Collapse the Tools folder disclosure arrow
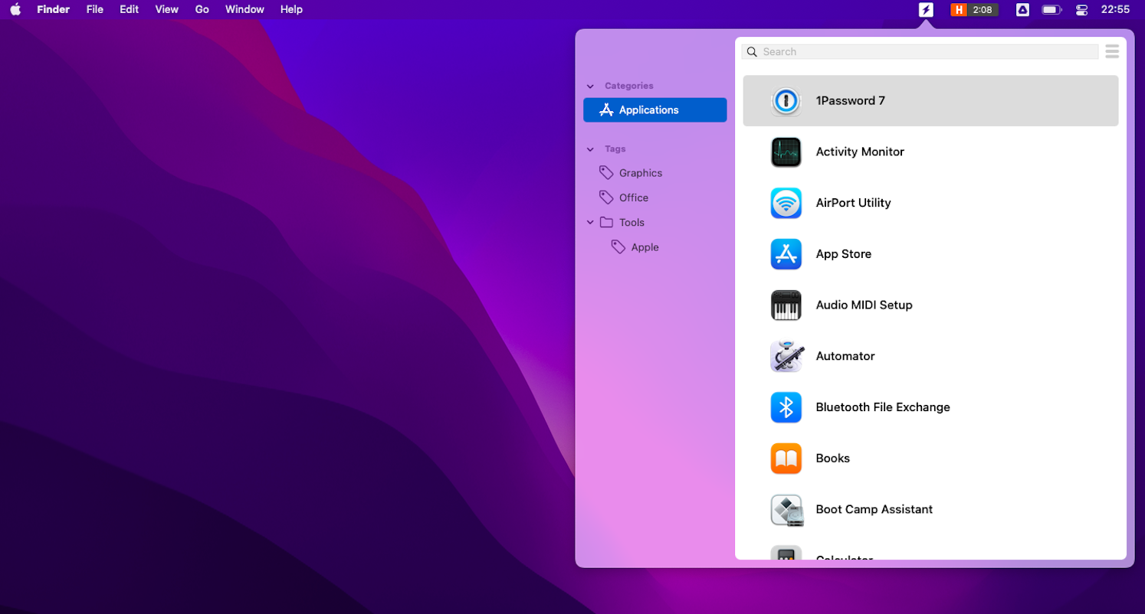The height and width of the screenshot is (614, 1145). (590, 223)
